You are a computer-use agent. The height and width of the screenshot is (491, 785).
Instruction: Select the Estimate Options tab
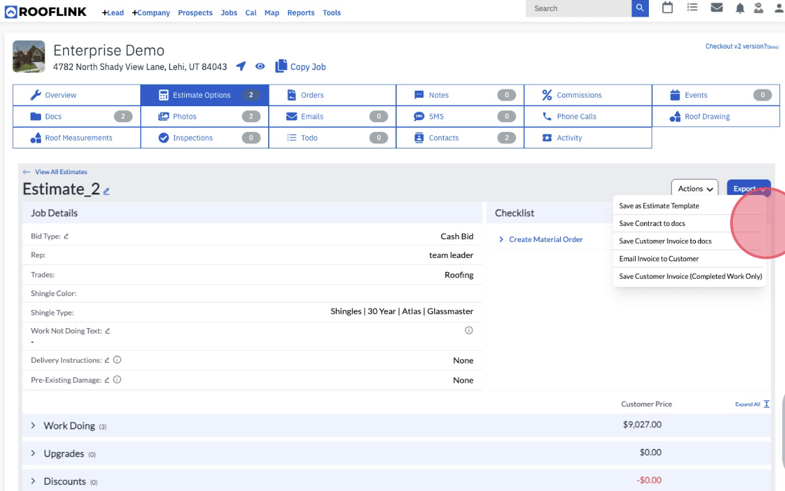(205, 95)
